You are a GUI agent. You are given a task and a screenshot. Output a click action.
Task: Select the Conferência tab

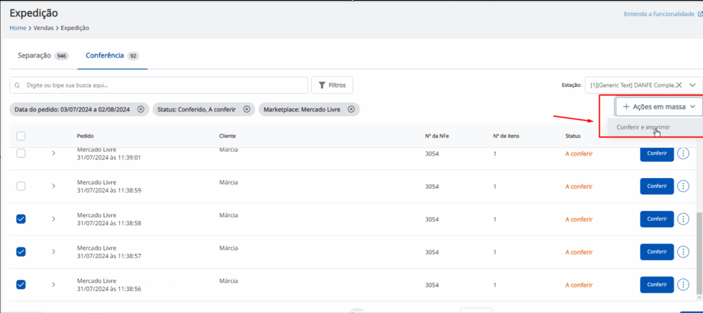point(112,56)
